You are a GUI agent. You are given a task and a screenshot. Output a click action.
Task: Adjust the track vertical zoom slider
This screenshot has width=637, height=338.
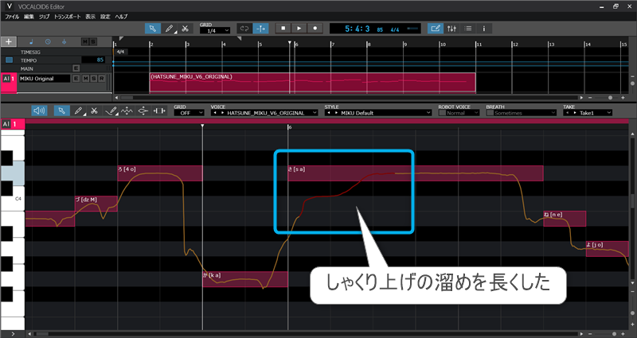point(633,84)
